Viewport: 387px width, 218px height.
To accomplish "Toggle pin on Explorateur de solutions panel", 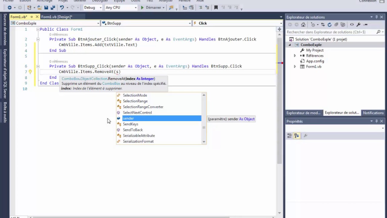I will coord(377,17).
